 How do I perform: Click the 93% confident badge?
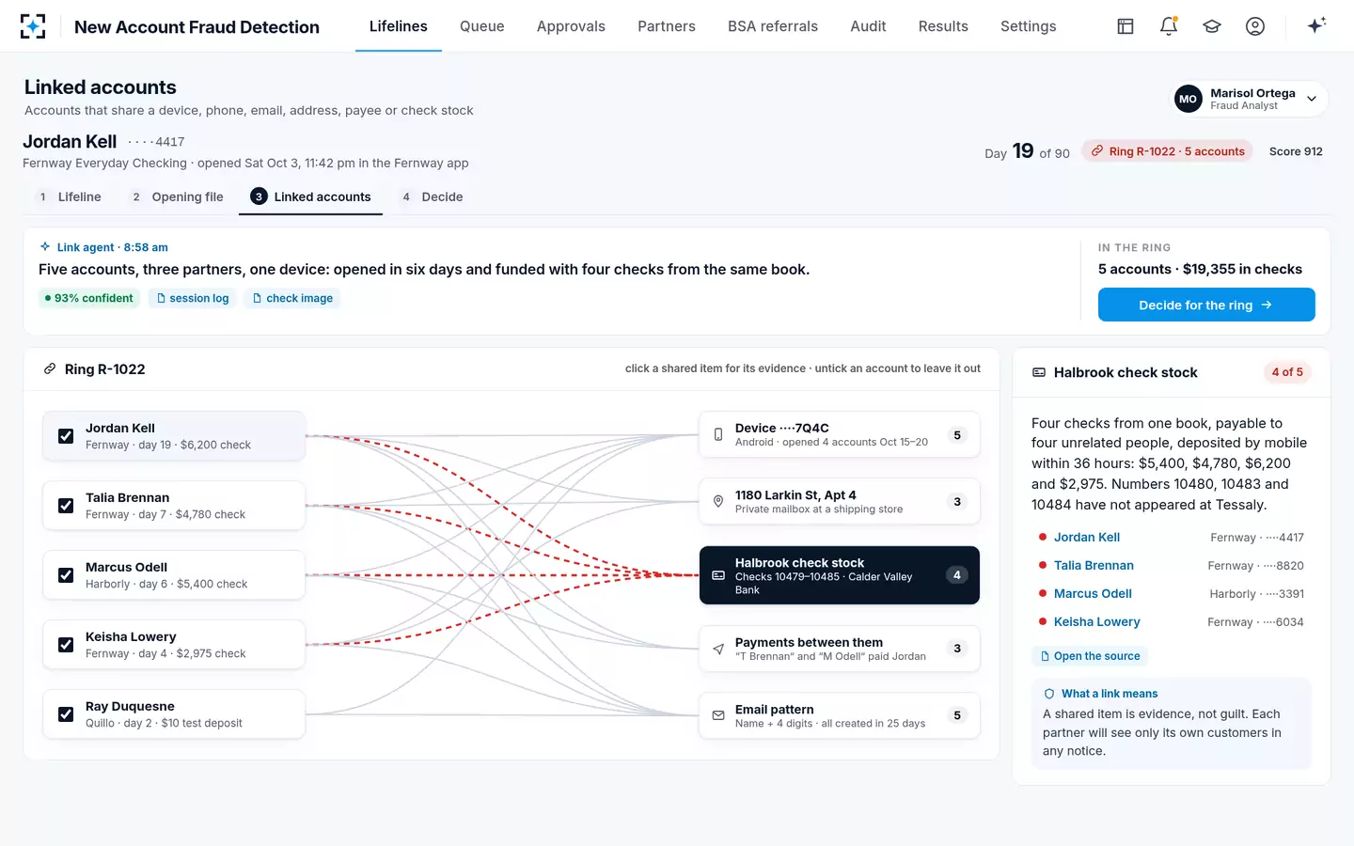tap(89, 298)
